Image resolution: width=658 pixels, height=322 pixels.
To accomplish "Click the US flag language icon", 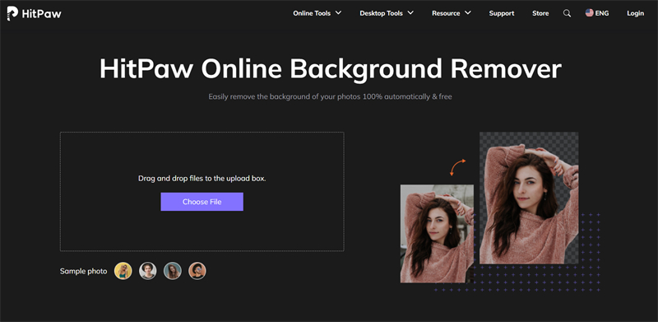I will click(x=589, y=13).
